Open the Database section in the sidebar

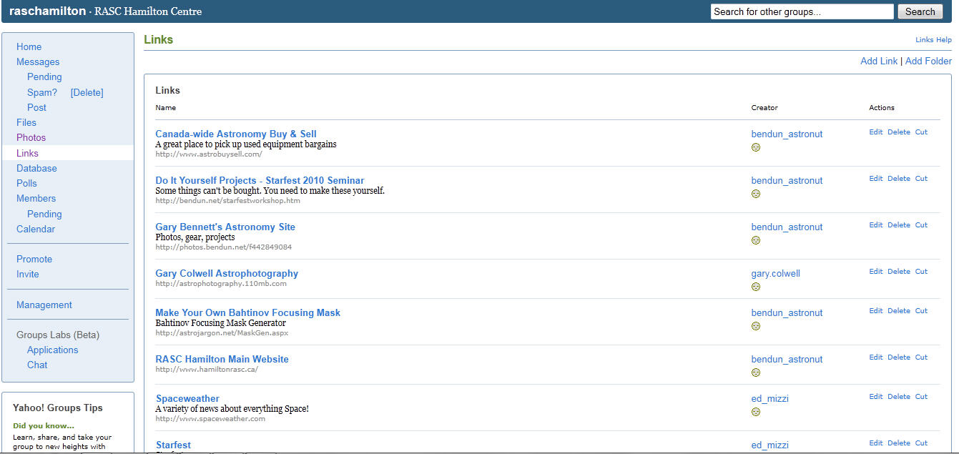coord(36,168)
